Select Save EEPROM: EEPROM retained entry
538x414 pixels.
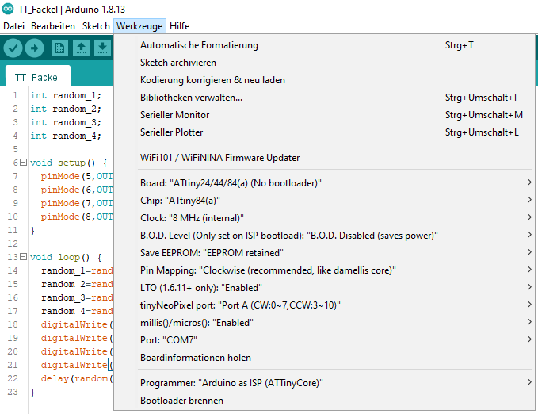324,253
